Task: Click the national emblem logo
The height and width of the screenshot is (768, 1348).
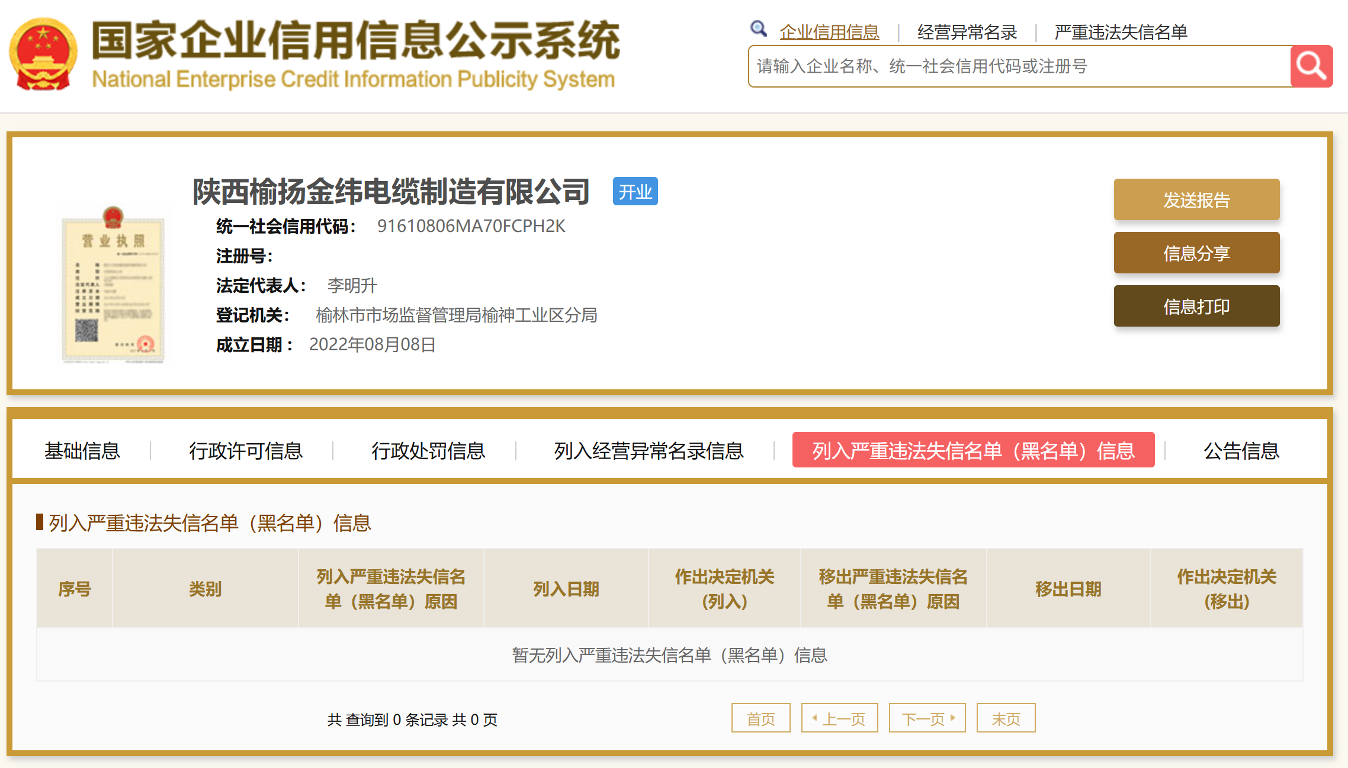Action: [43, 54]
